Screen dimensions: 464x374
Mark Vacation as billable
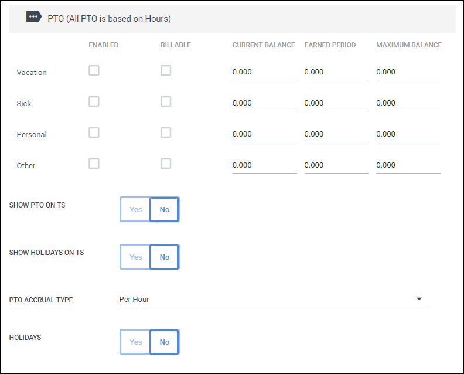[x=166, y=70]
